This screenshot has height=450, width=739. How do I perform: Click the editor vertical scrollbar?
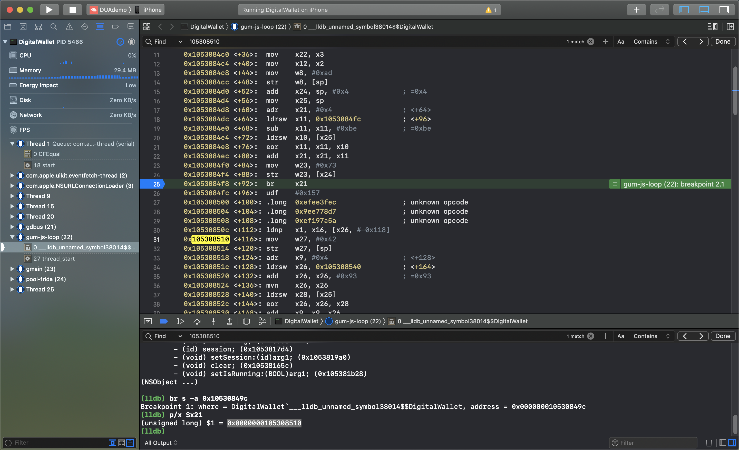pos(735,90)
